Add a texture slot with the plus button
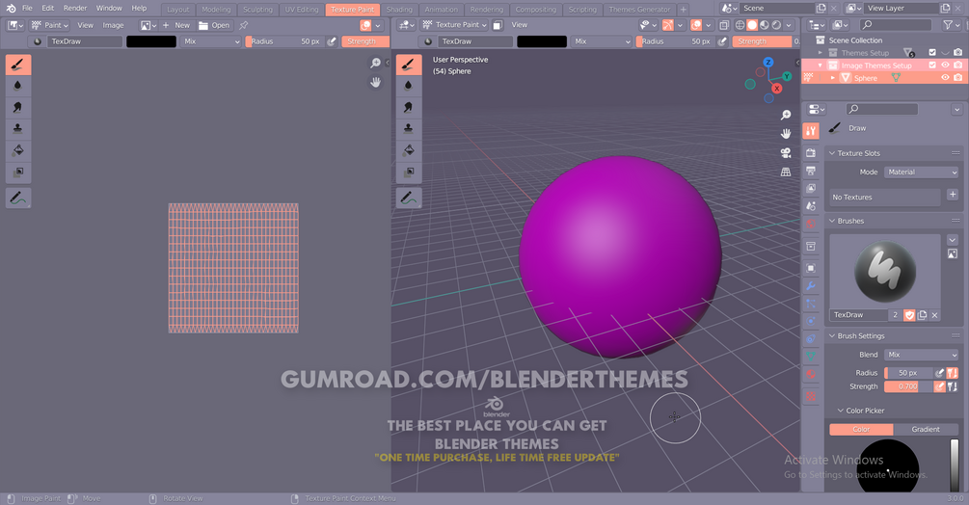This screenshot has width=969, height=505. 953,195
